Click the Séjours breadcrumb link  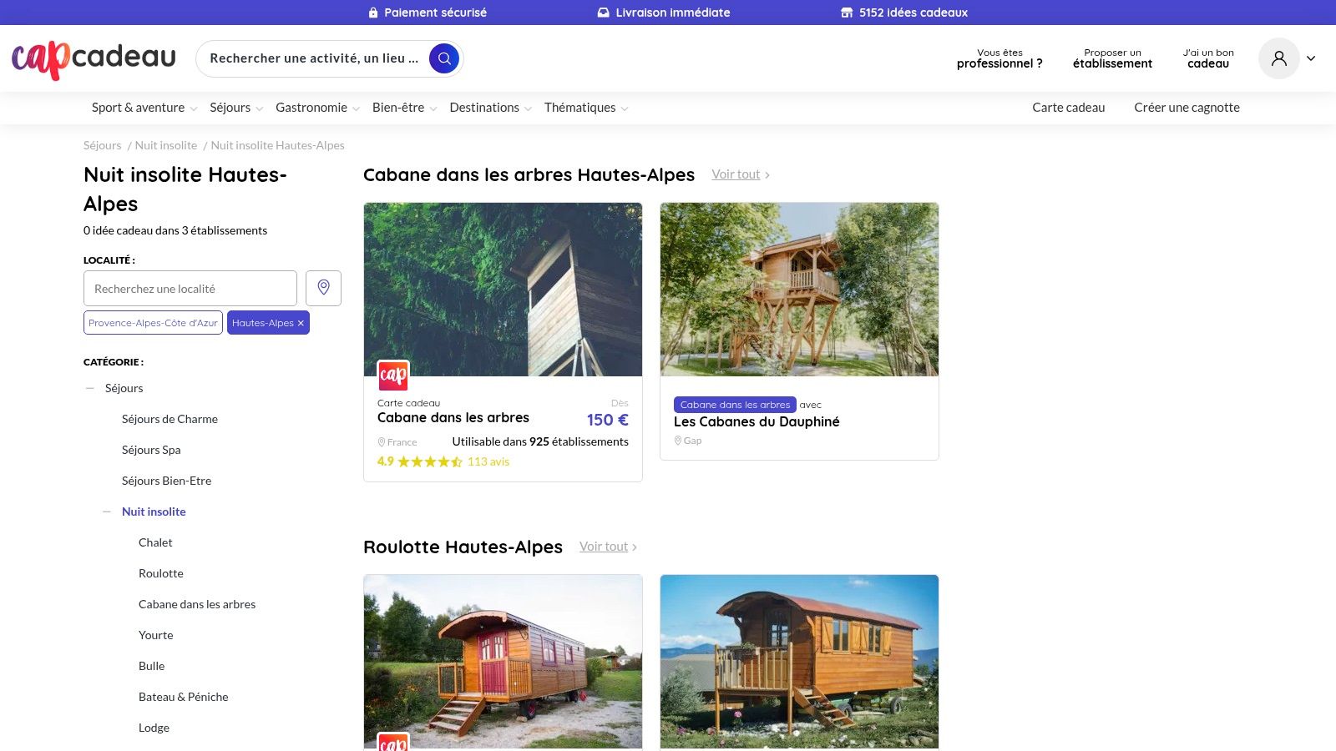coord(102,145)
